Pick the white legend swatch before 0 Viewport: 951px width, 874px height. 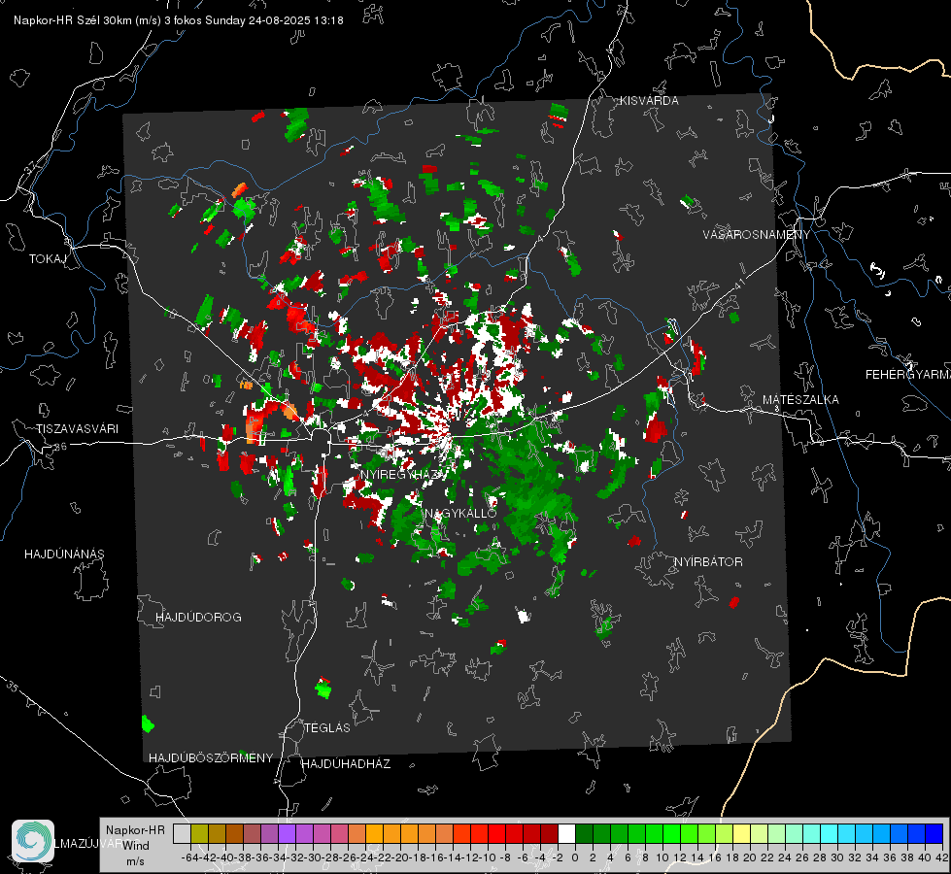[566, 834]
